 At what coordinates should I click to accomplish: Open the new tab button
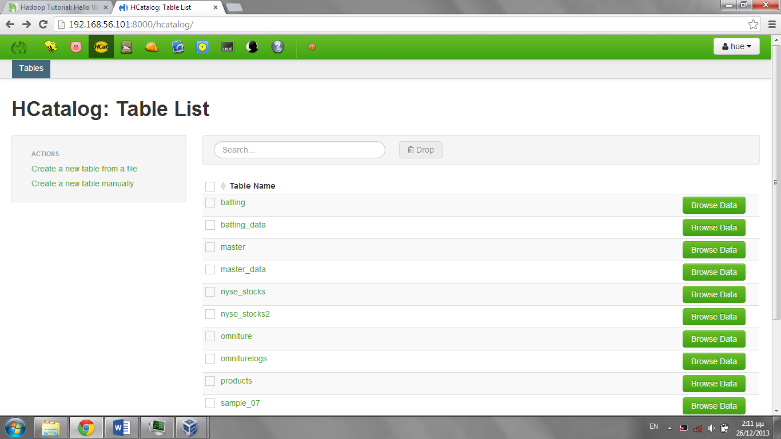coord(234,7)
